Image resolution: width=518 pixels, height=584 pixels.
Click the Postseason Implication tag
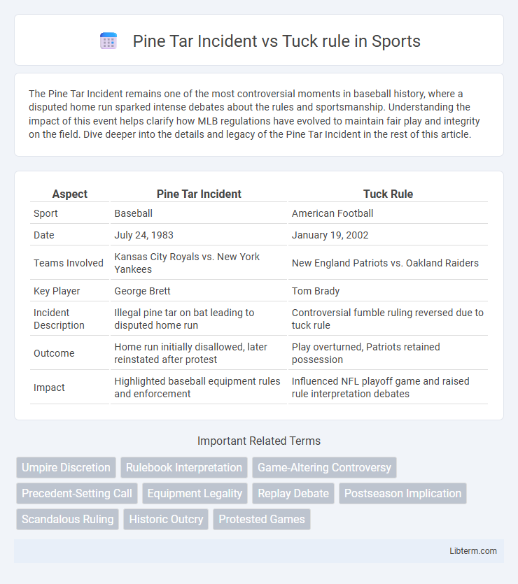pyautogui.click(x=402, y=493)
